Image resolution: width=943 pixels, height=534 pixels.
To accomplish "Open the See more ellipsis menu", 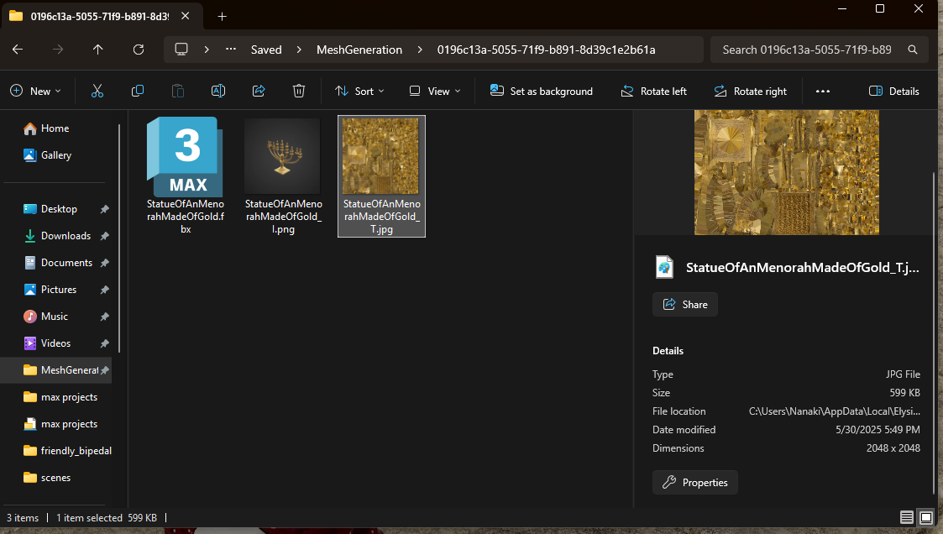I will click(823, 91).
